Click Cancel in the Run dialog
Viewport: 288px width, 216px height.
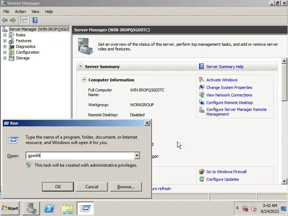(92, 186)
